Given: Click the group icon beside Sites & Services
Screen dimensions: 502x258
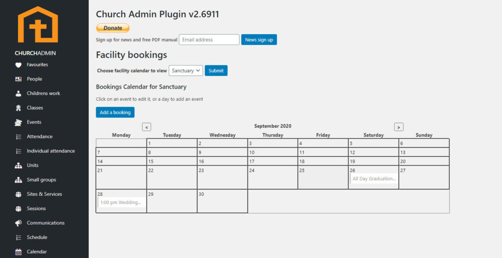Looking at the screenshot, I should pyautogui.click(x=19, y=194).
